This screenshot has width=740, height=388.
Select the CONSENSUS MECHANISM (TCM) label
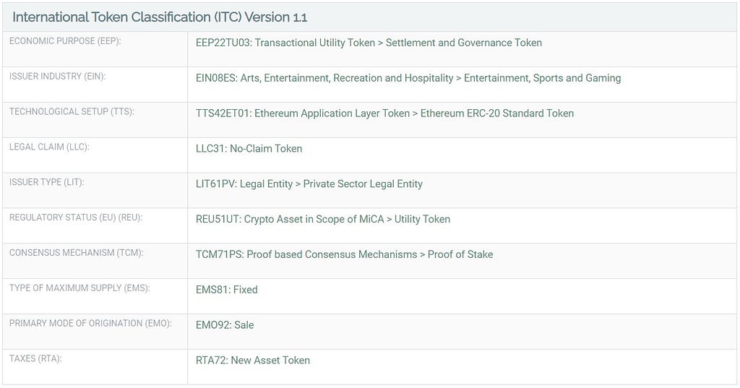76,253
